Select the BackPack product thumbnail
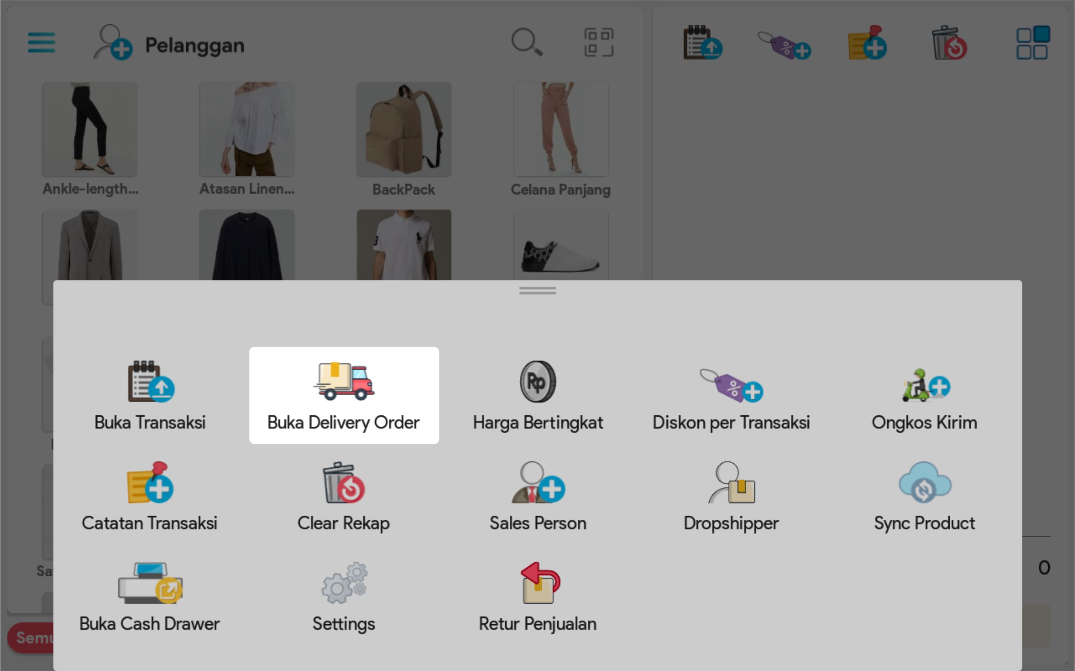The width and height of the screenshot is (1075, 671). pyautogui.click(x=404, y=130)
